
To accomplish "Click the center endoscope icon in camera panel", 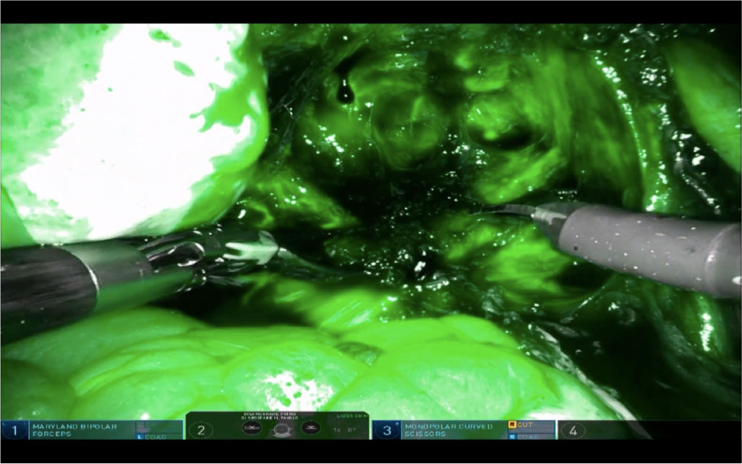I will (x=281, y=430).
